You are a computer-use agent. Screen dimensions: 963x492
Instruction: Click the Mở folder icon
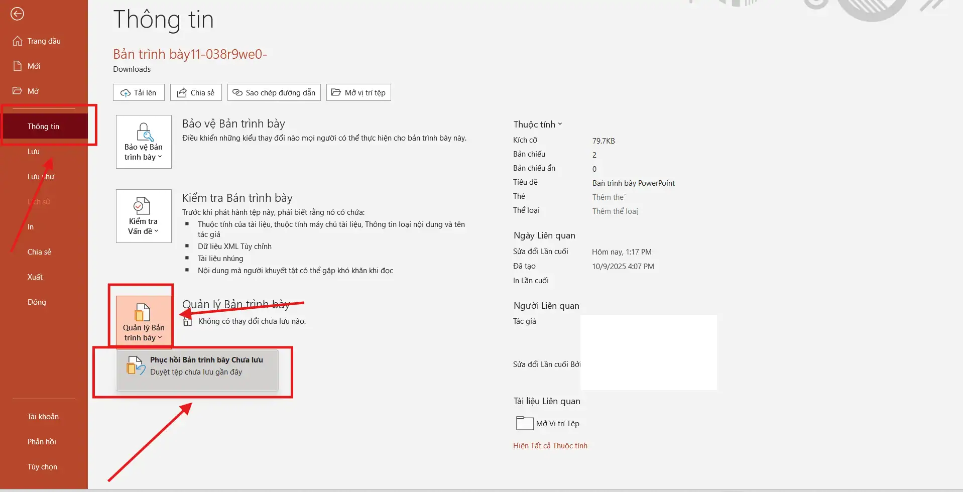(18, 91)
